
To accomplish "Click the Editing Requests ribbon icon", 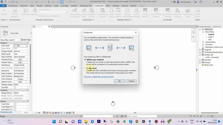I will click(x=14, y=12).
